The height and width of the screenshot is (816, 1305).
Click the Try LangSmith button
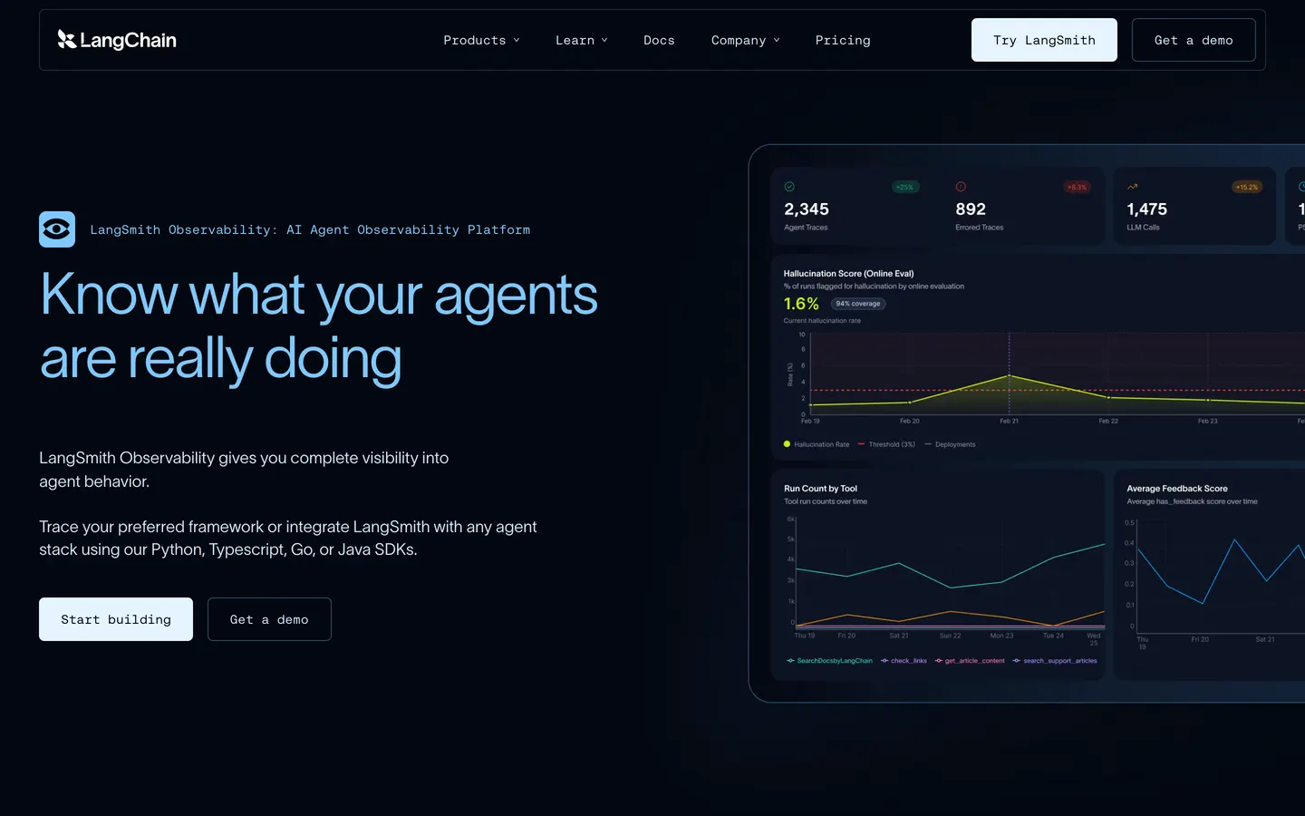tap(1044, 40)
